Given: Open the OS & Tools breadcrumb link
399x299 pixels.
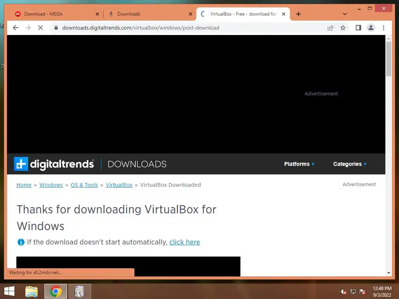Looking at the screenshot, I should 84,185.
